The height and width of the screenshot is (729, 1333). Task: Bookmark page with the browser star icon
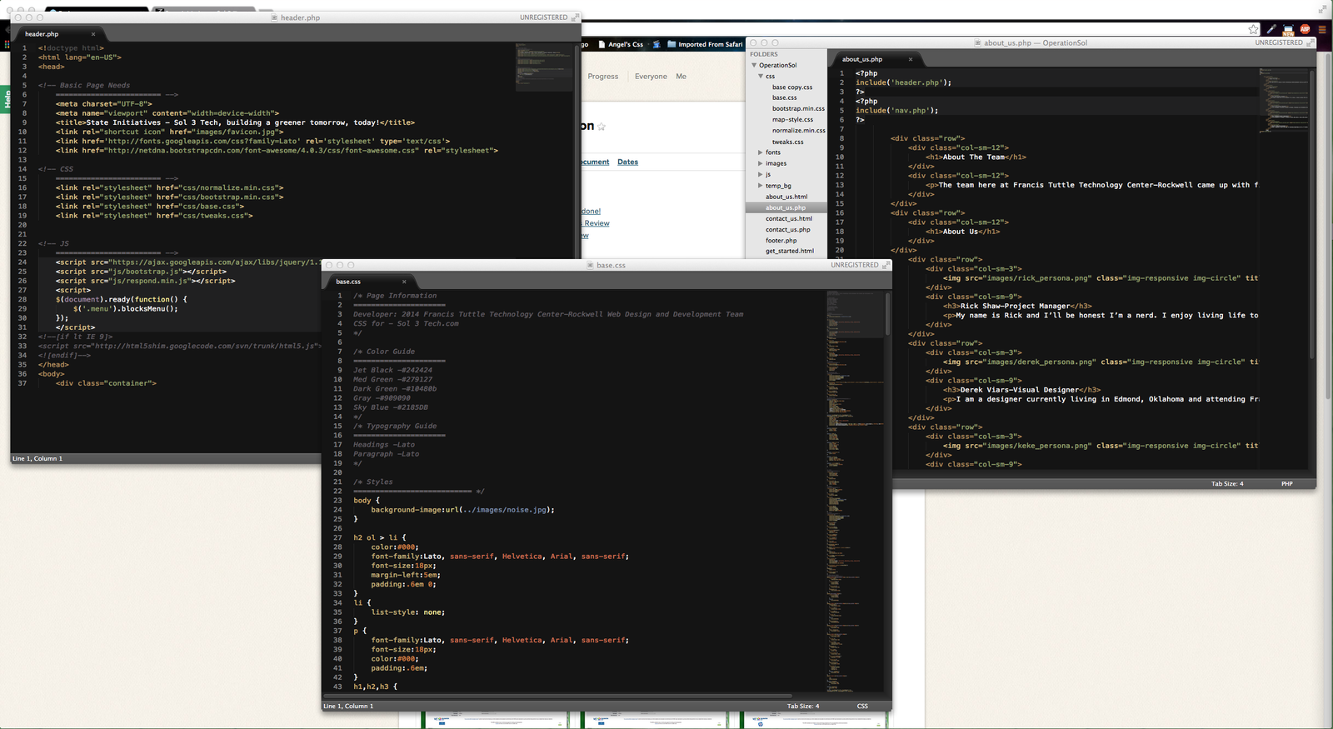(1253, 29)
